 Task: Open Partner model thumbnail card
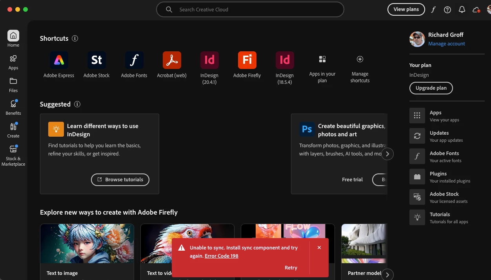click(x=364, y=252)
